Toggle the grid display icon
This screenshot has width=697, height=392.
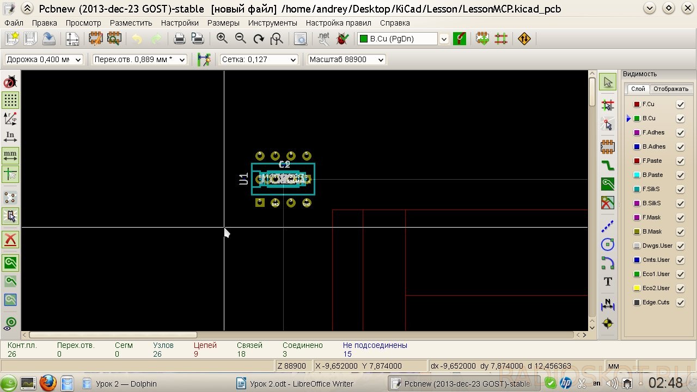click(x=10, y=100)
